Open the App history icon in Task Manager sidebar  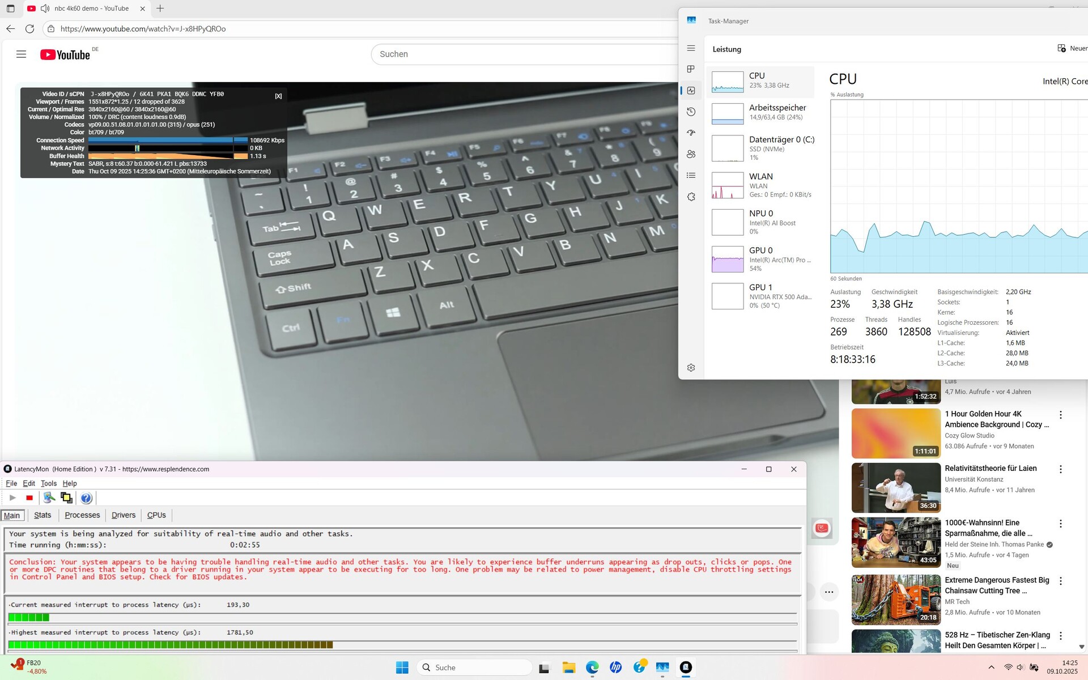tap(691, 112)
